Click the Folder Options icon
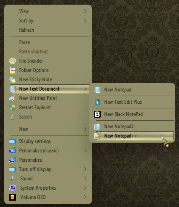The height and width of the screenshot is (207, 179). pos(12,70)
